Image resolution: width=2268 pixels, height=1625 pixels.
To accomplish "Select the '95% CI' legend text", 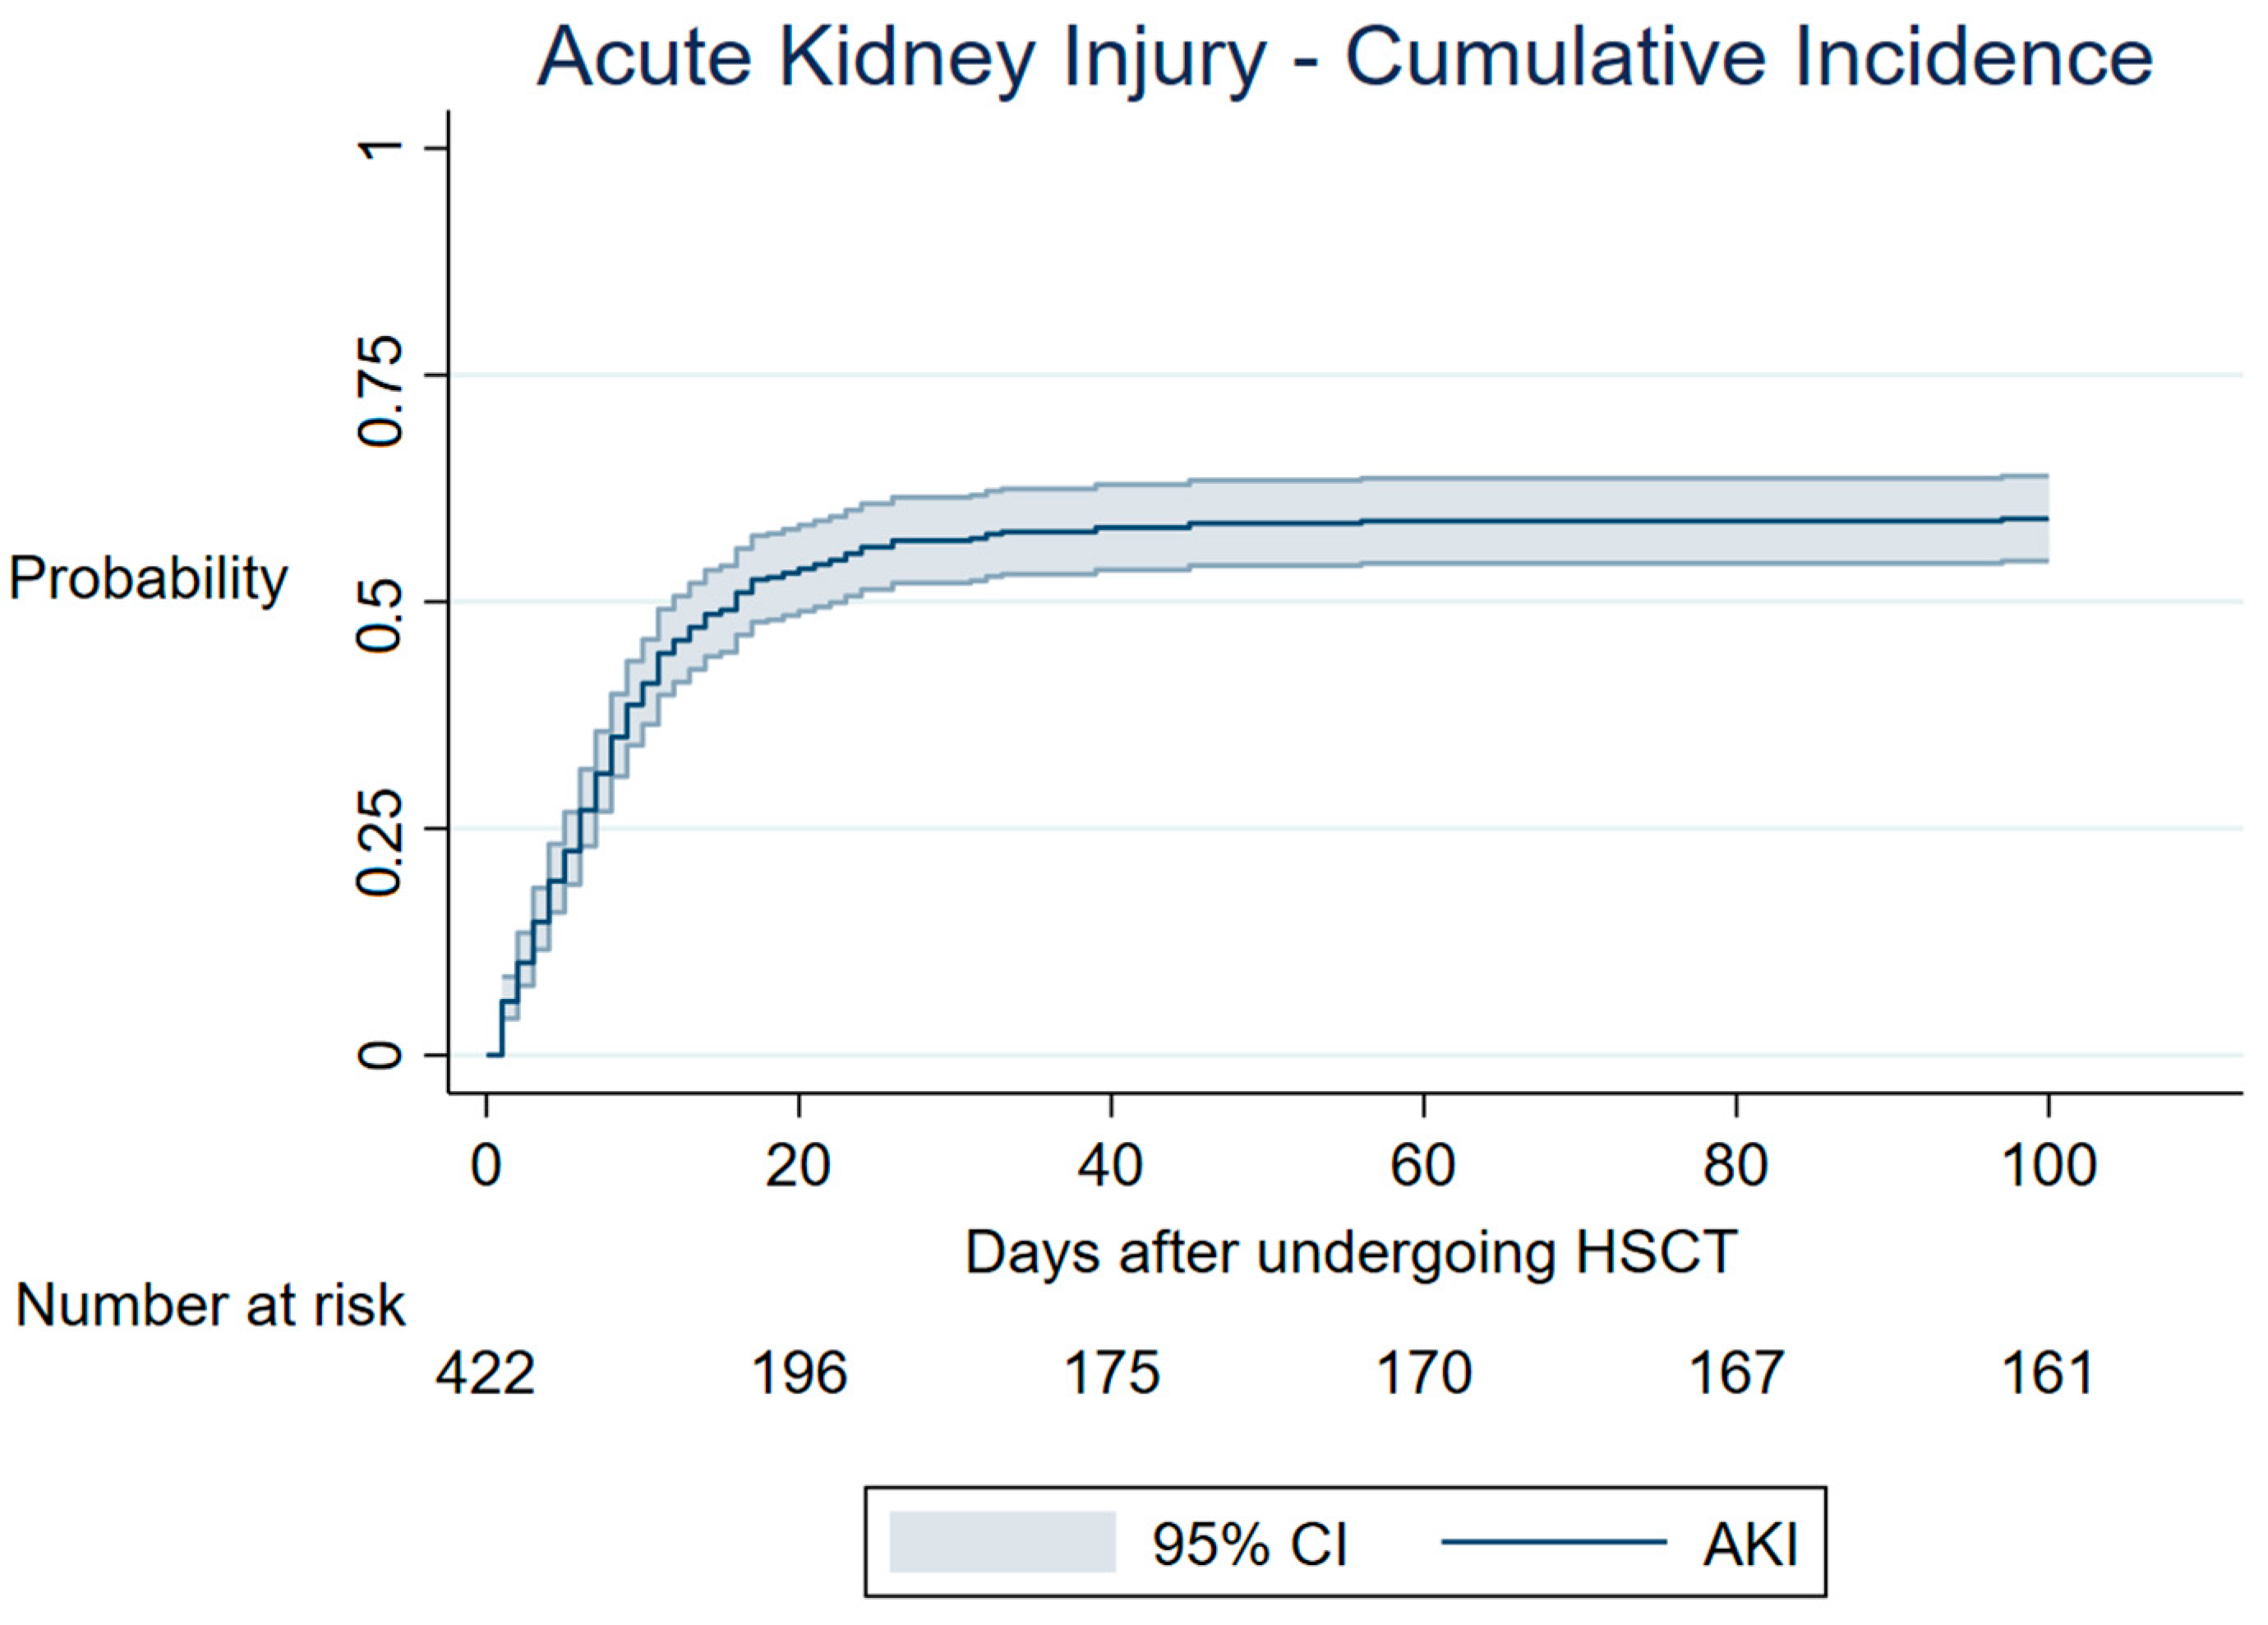I will click(1249, 1544).
